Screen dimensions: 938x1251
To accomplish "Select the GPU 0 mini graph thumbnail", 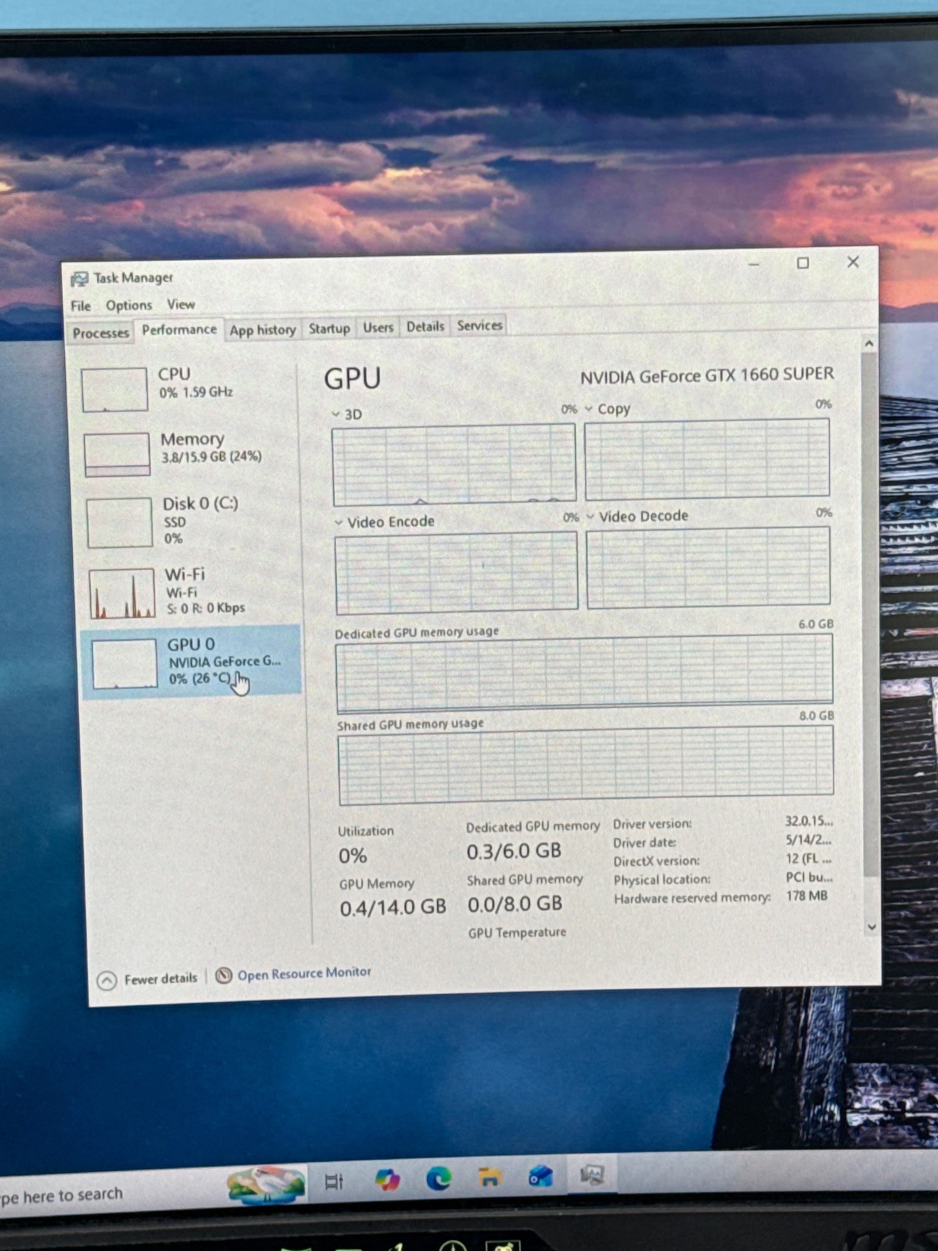I will pos(124,664).
